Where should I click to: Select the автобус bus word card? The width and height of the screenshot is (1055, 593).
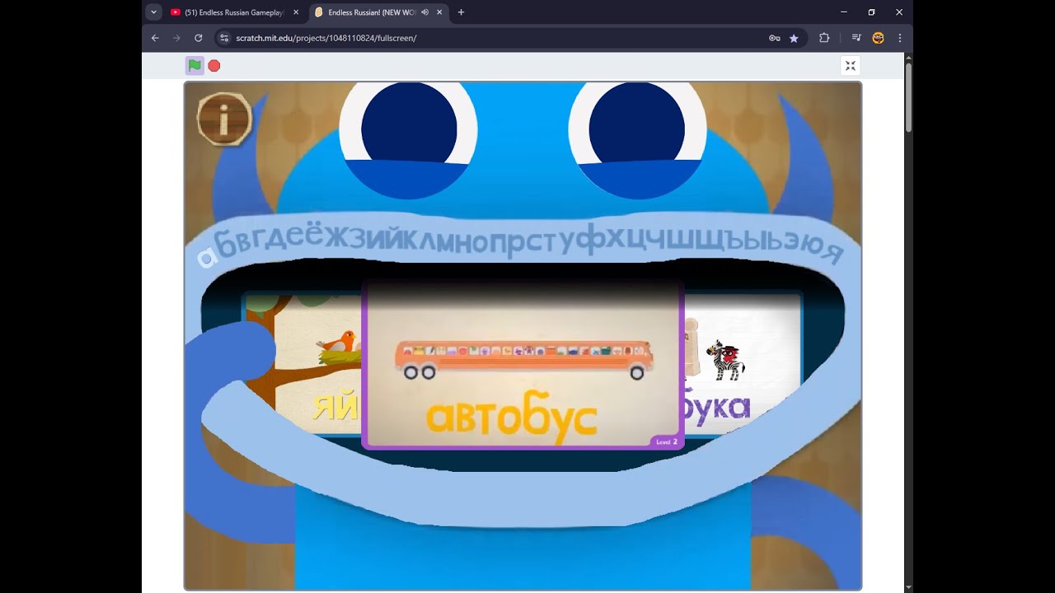[x=523, y=365]
